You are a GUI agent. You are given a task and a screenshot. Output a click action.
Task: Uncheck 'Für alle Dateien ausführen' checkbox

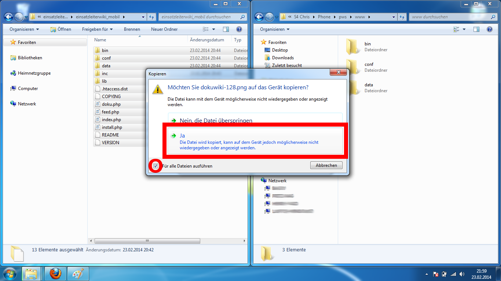(x=156, y=166)
